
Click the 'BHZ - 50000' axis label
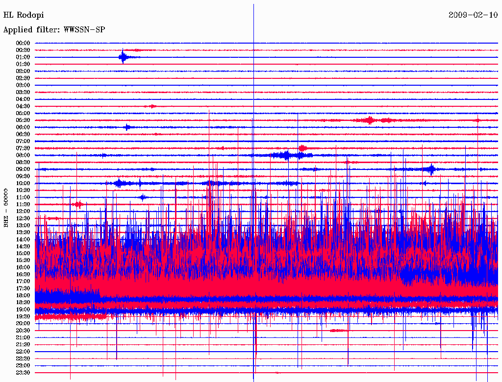point(6,208)
